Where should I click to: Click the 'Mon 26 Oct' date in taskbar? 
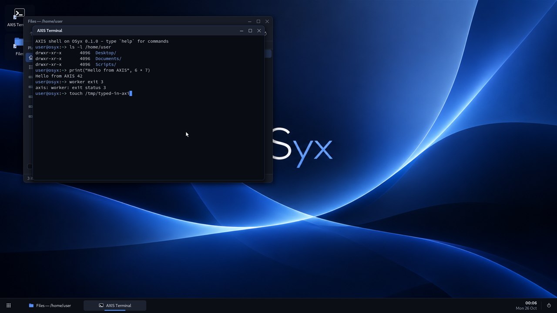(x=527, y=308)
